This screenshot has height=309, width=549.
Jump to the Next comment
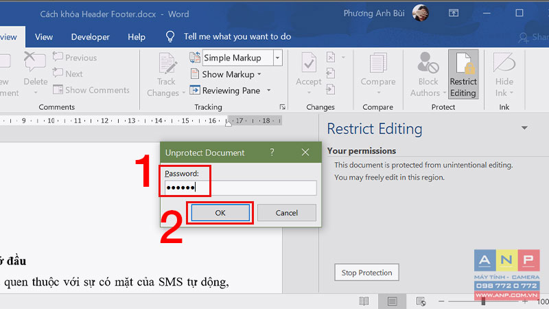67,73
